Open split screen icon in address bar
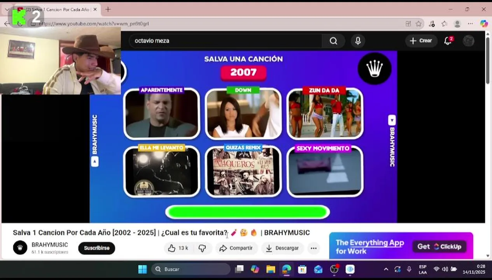The height and width of the screenshot is (280, 492). [408, 24]
